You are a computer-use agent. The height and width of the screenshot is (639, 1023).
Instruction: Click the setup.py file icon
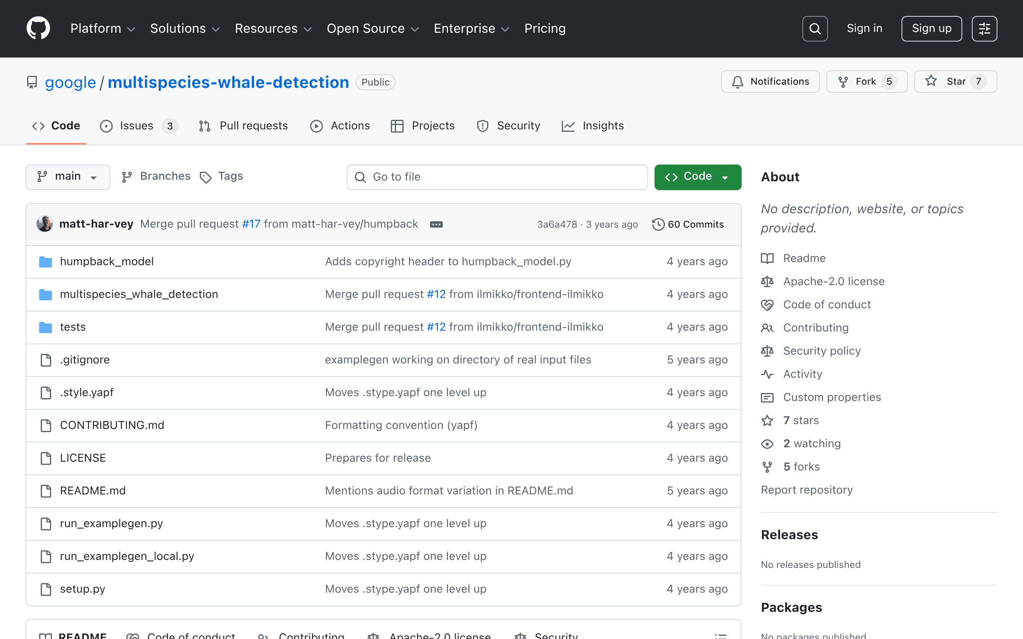46,589
